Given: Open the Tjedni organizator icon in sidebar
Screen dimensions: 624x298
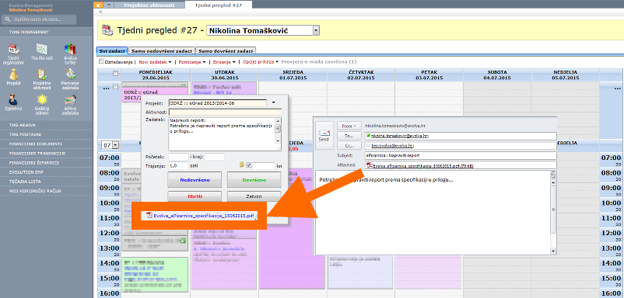Looking at the screenshot, I should 13,49.
